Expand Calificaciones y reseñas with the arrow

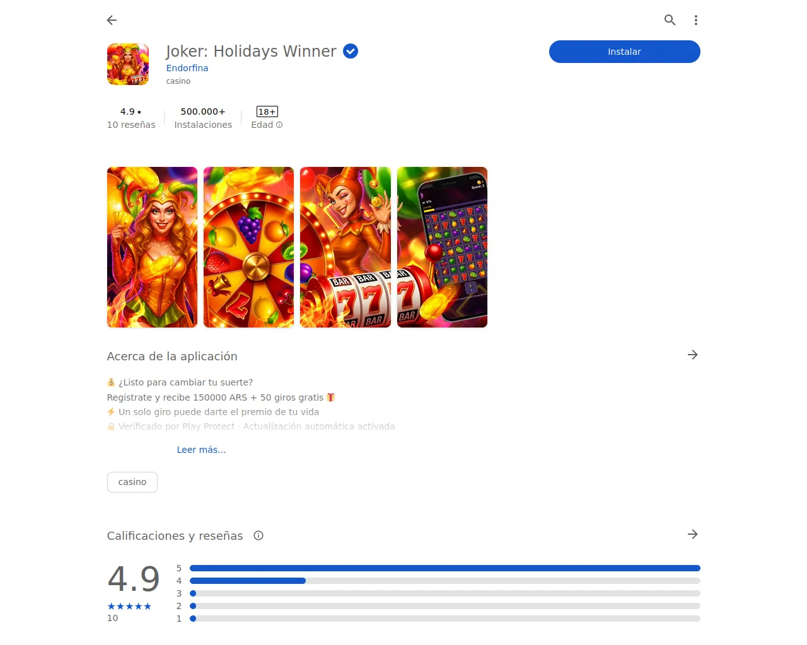[x=692, y=534]
